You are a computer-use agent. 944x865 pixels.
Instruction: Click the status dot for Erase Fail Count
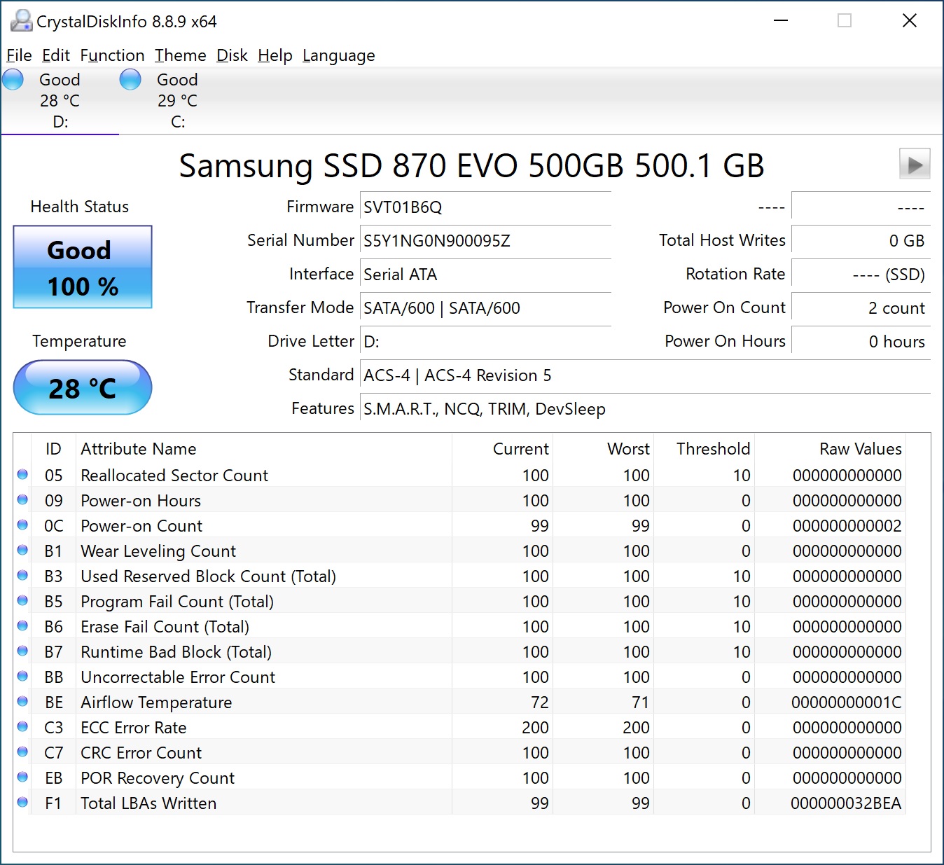(22, 626)
